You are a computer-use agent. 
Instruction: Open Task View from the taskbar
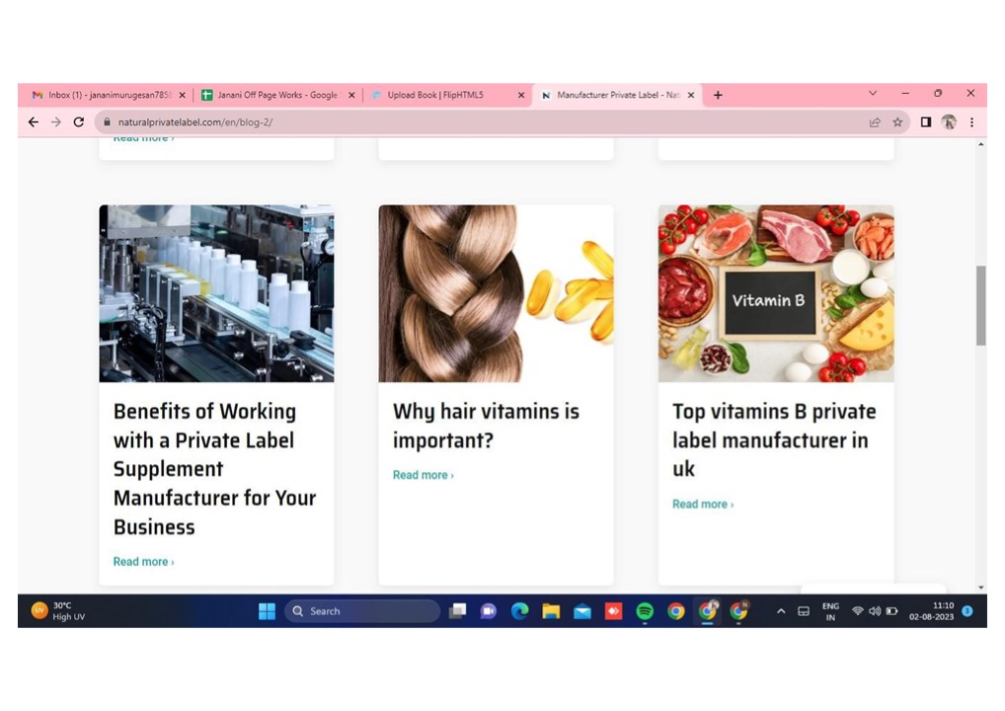pyautogui.click(x=458, y=611)
